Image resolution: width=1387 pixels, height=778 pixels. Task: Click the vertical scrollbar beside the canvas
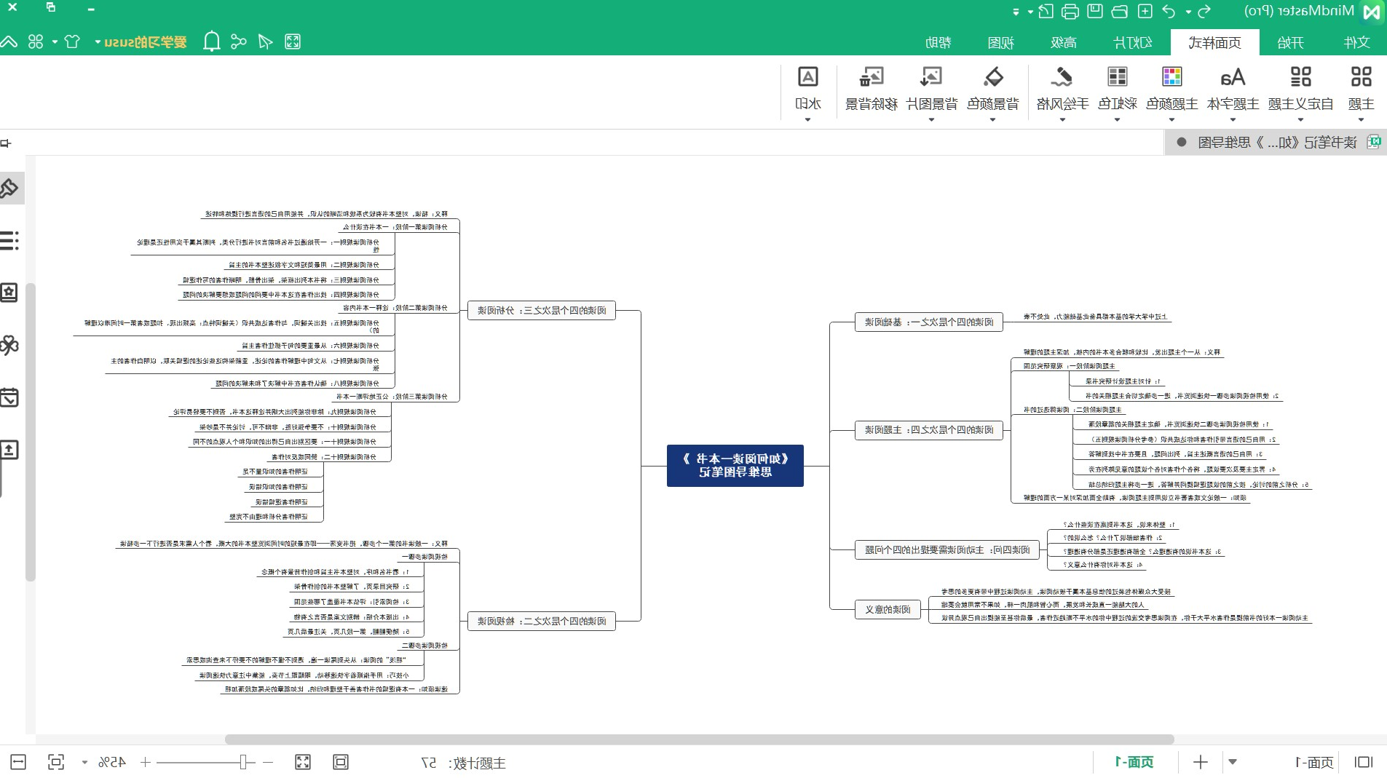pos(31,432)
